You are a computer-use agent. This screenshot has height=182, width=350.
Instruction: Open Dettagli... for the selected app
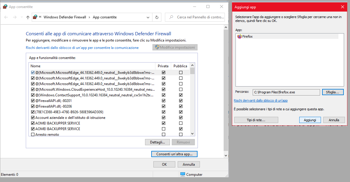point(157,142)
